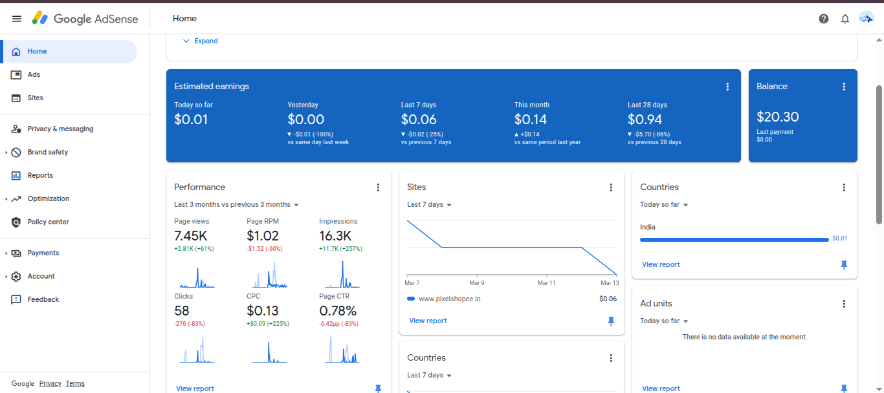The height and width of the screenshot is (393, 884).
Task: Toggle pin on Countries Today card
Action: point(844,265)
